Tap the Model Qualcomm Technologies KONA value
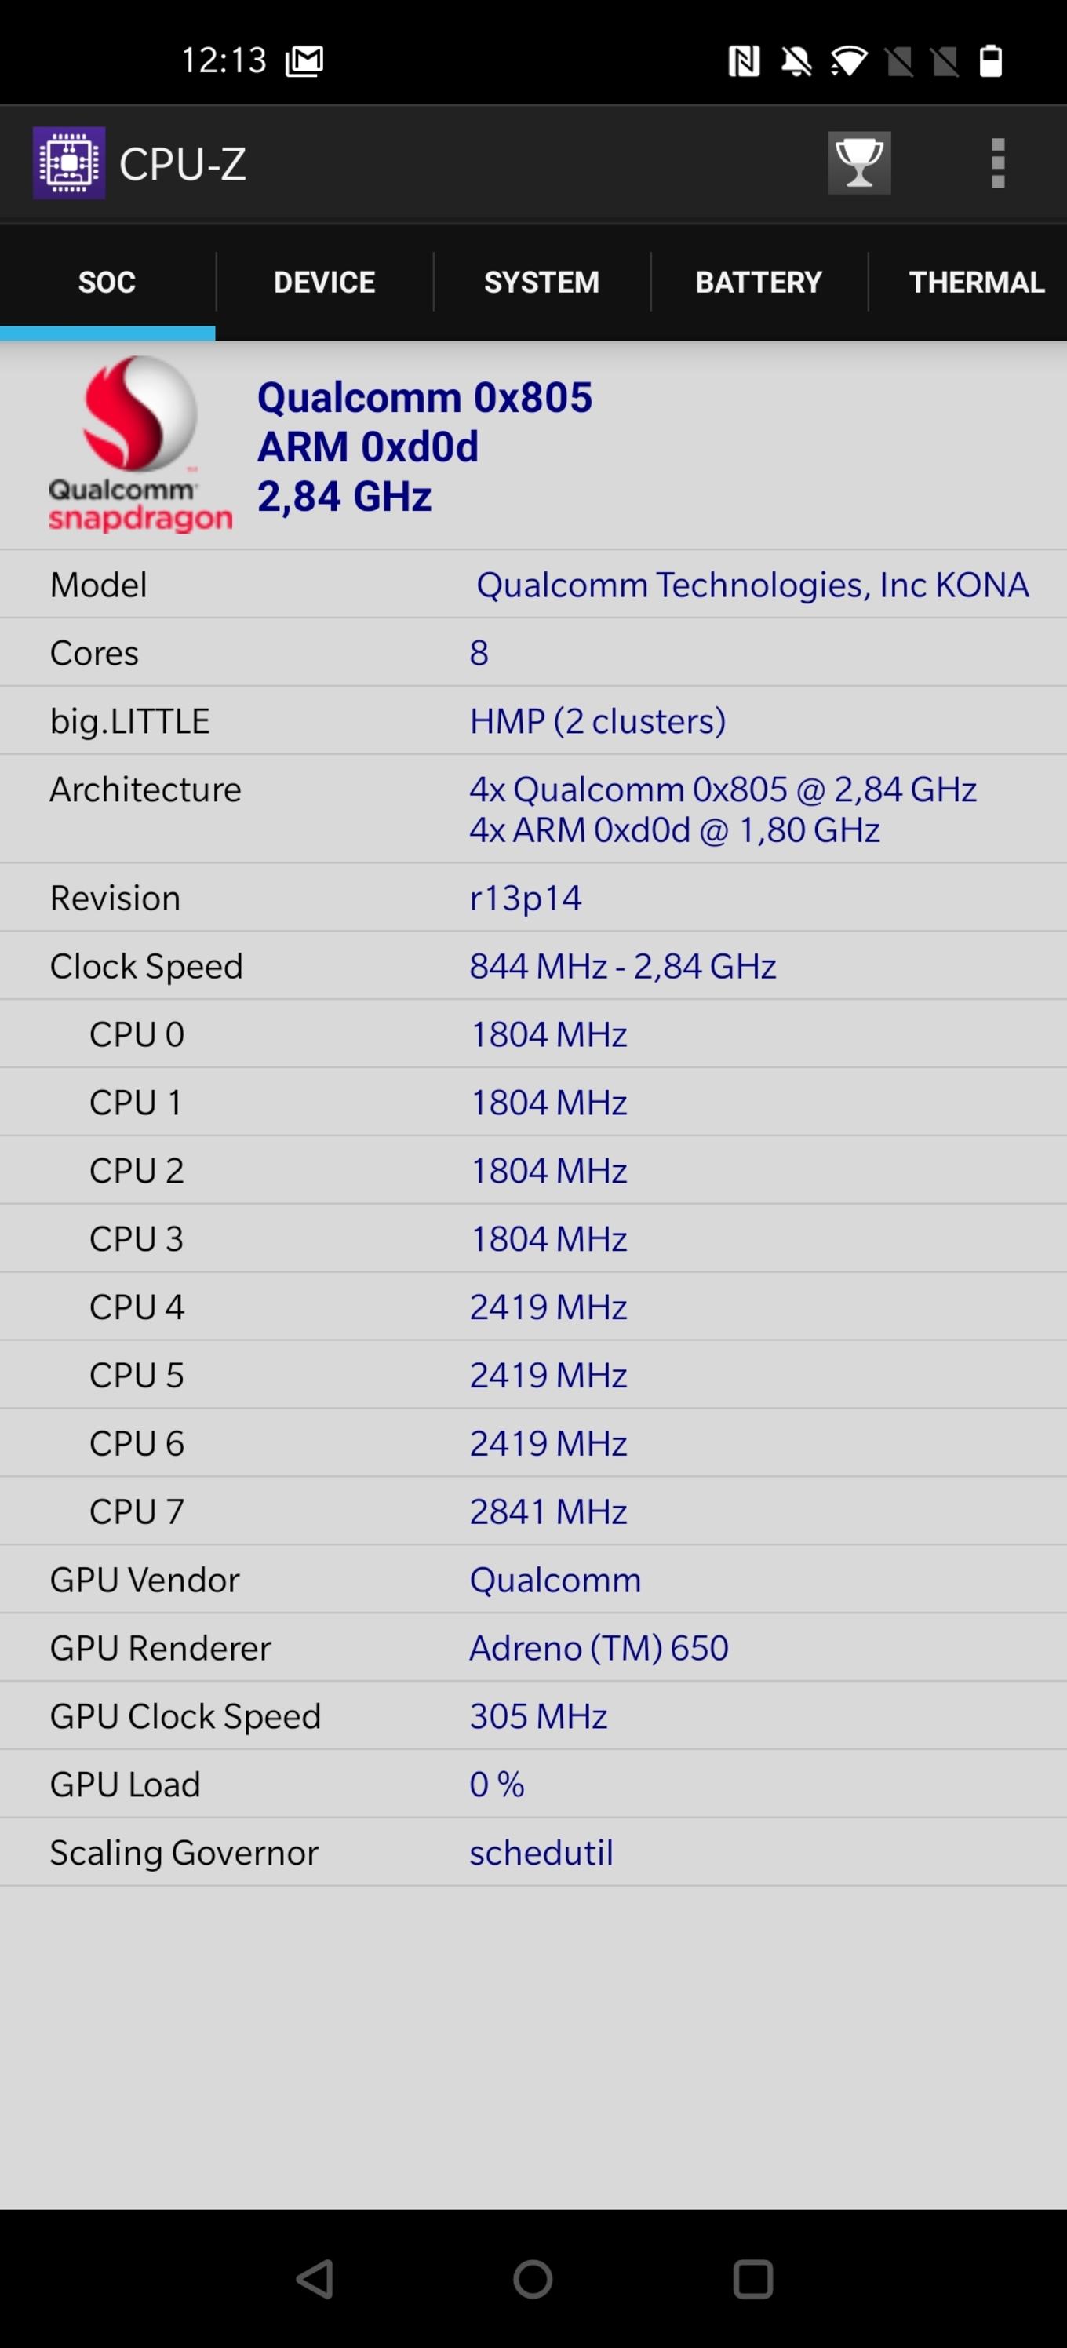1067x2348 pixels. pos(752,585)
